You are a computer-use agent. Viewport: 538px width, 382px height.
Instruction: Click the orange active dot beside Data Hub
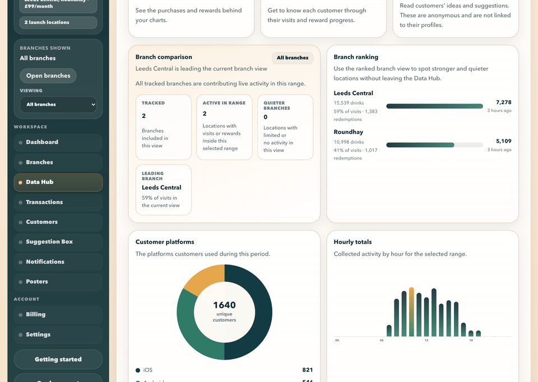tap(20, 182)
